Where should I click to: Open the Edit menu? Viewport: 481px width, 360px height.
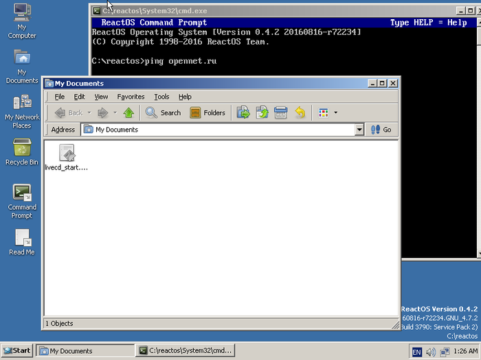(x=79, y=97)
